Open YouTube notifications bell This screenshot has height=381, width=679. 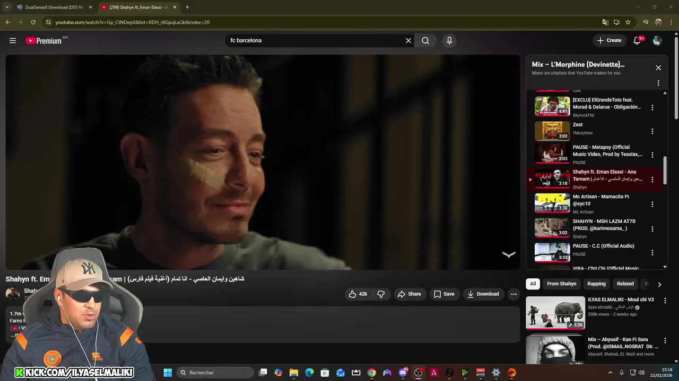pyautogui.click(x=638, y=41)
